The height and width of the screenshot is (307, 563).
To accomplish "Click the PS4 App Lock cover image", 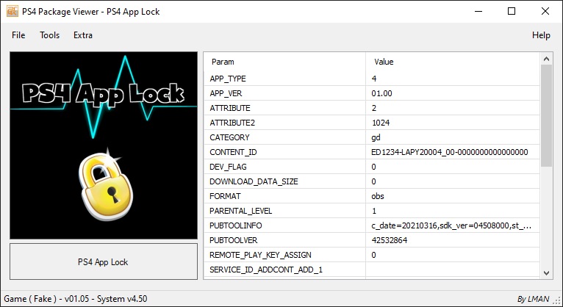I will click(x=104, y=145).
